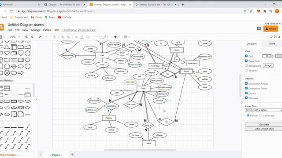Open the Waypoints line style dropdown

tap(106, 37)
